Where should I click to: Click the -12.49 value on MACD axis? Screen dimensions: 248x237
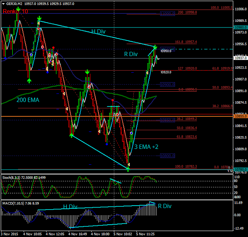click(238, 228)
